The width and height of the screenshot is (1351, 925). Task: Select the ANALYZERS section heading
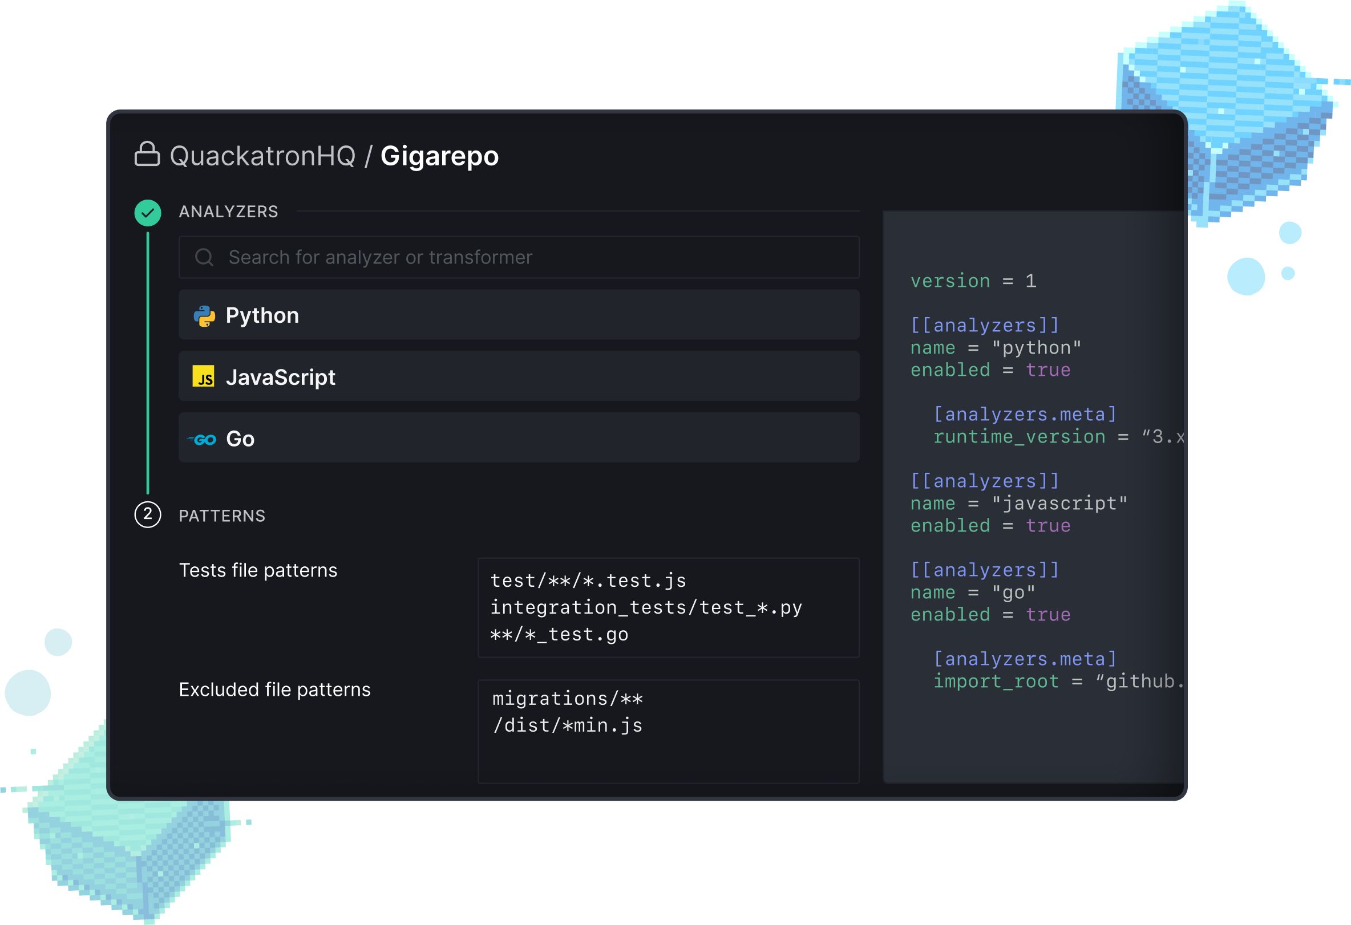(228, 212)
